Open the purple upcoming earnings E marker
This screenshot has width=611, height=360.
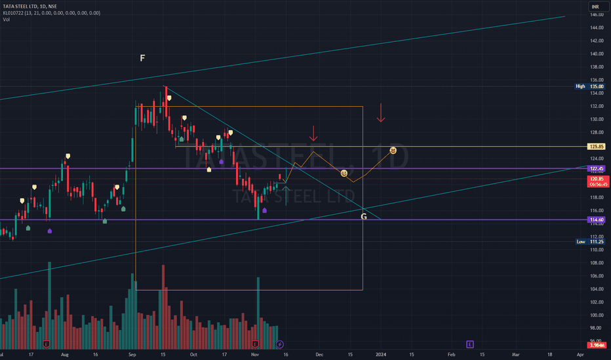(470, 344)
